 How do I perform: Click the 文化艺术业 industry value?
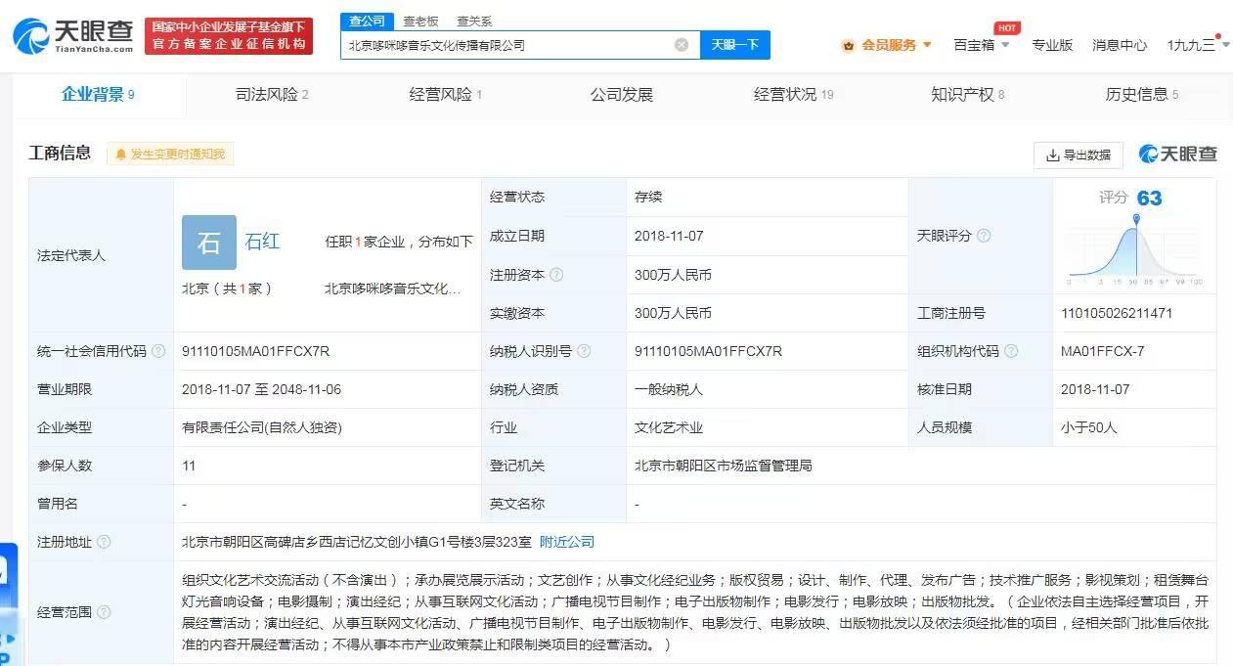[x=669, y=427]
